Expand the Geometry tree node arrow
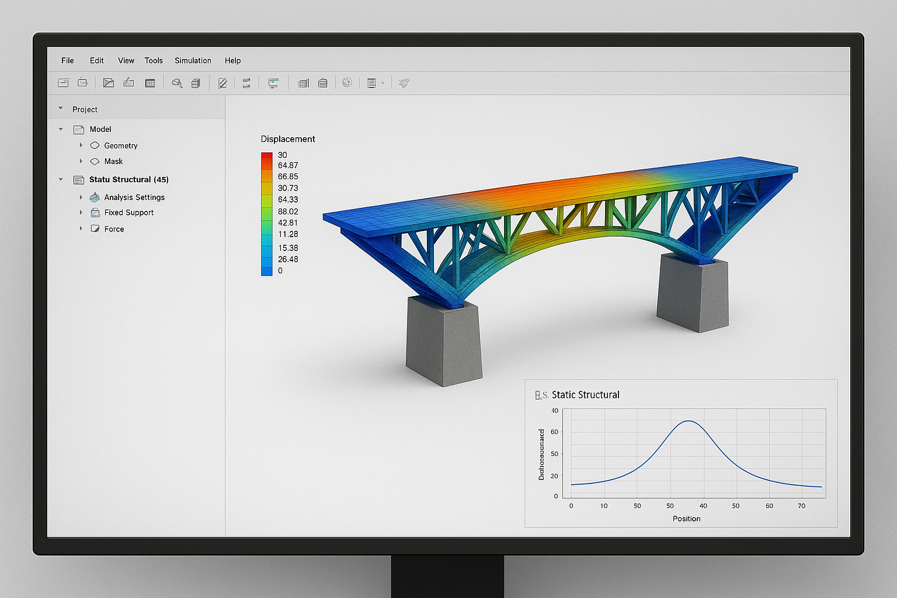Viewport: 897px width, 598px height. [x=81, y=145]
